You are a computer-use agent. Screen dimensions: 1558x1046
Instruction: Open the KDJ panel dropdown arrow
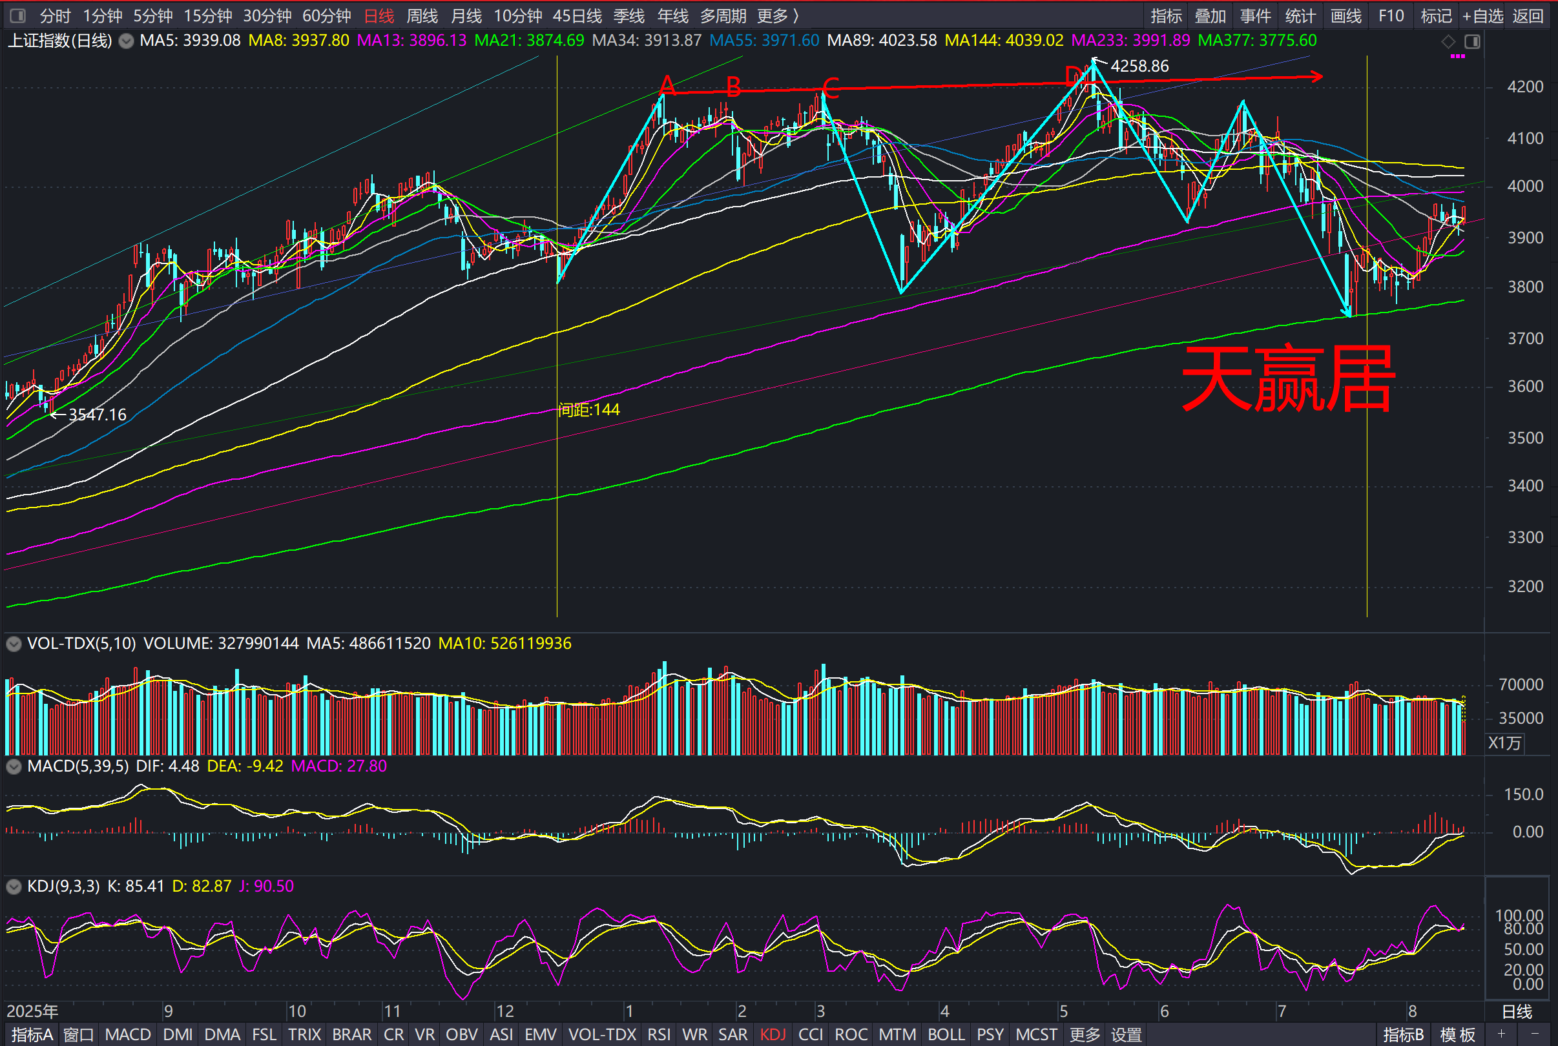(x=14, y=887)
